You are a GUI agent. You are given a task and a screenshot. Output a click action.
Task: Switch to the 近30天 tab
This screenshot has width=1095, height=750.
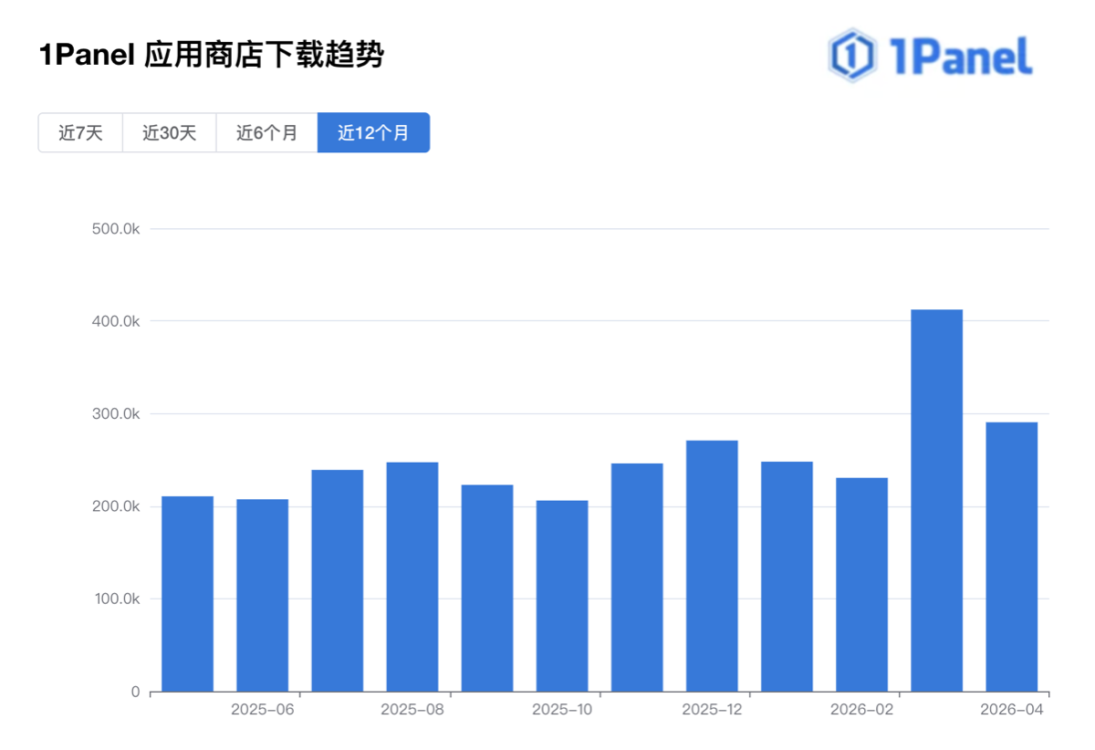click(x=169, y=132)
